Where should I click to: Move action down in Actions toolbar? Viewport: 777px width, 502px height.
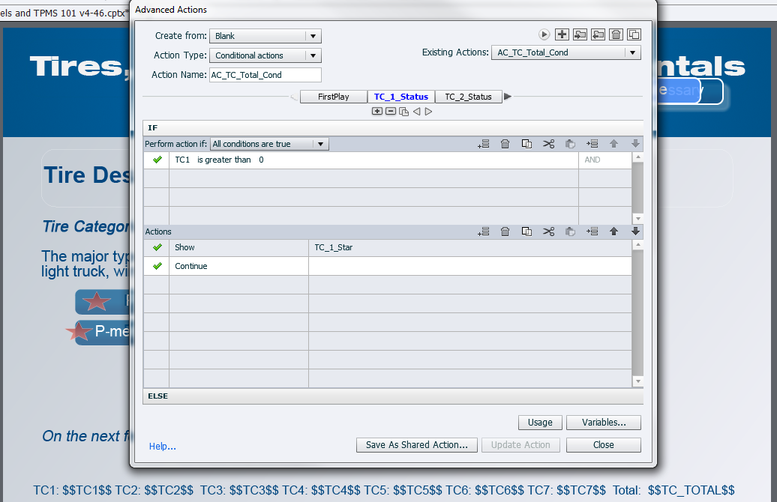click(635, 232)
